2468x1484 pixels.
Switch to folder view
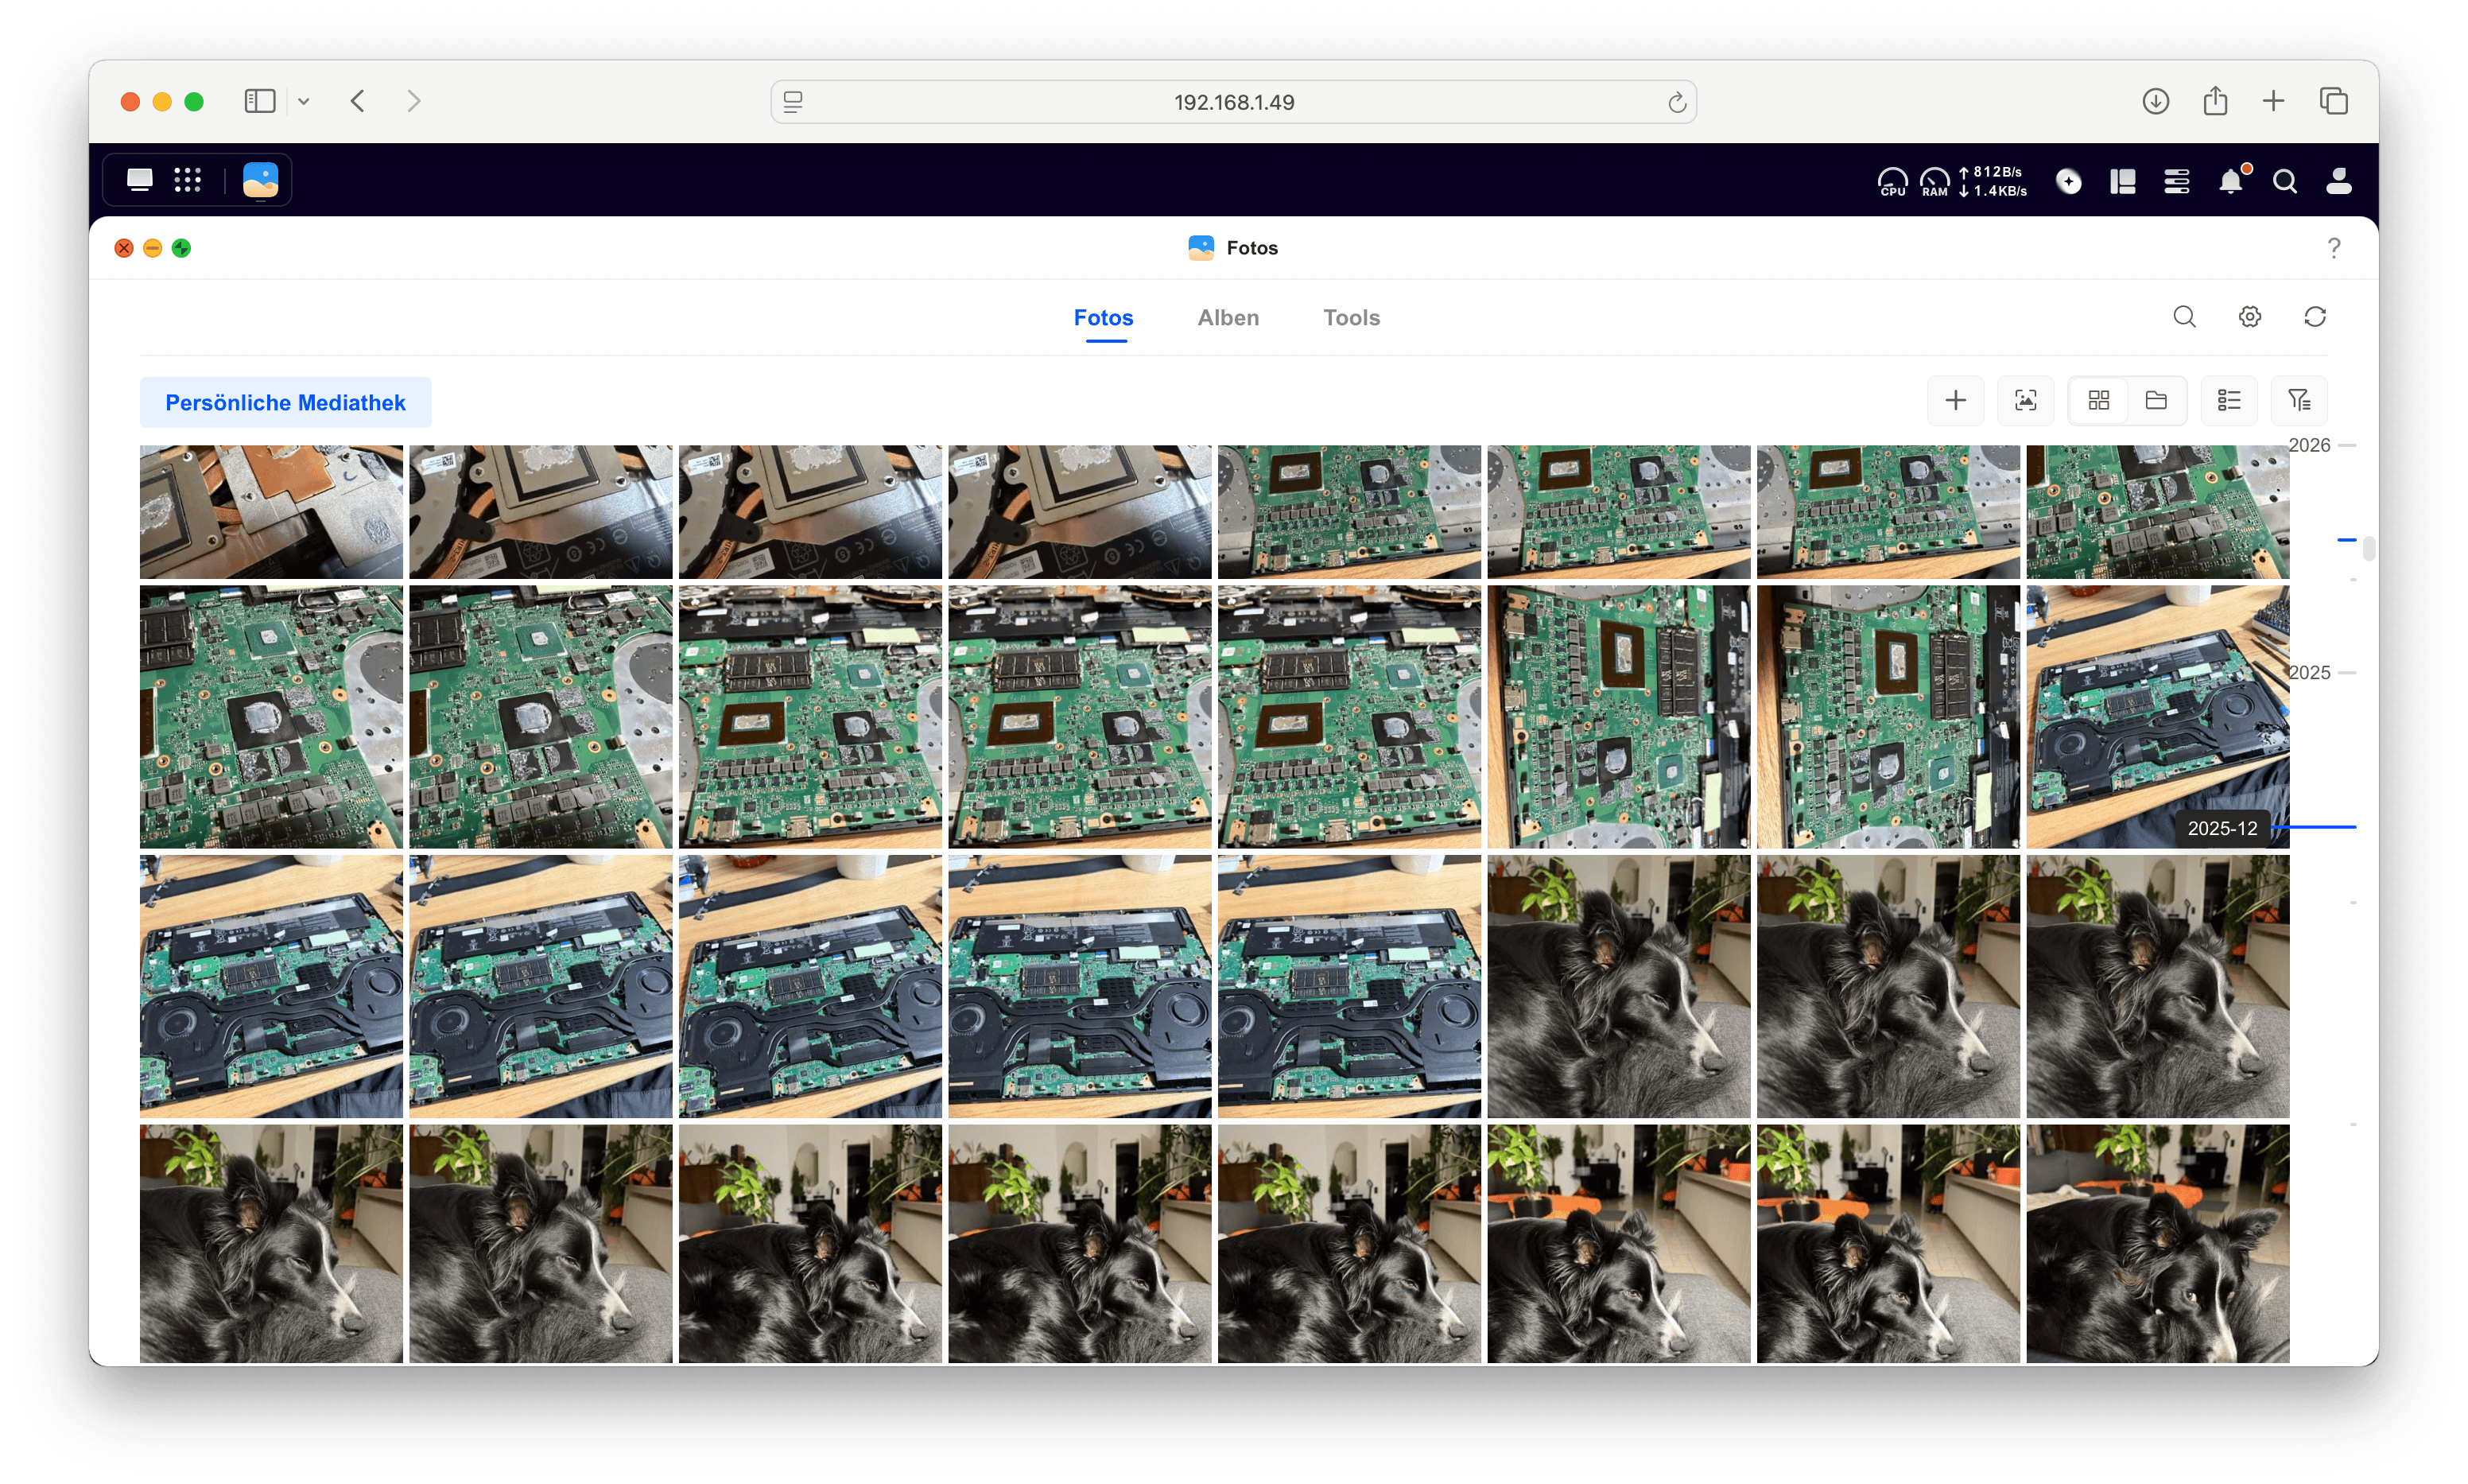click(x=2155, y=401)
